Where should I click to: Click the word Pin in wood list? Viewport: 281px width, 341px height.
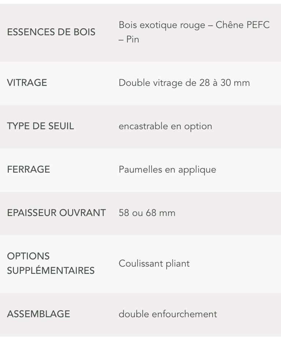pyautogui.click(x=133, y=40)
